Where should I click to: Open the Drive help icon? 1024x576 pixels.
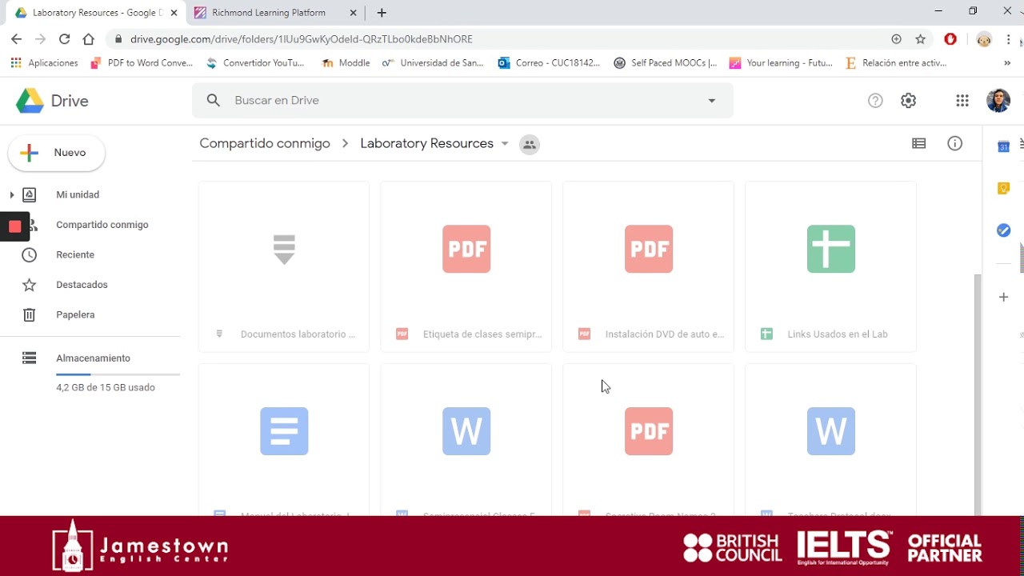875,101
